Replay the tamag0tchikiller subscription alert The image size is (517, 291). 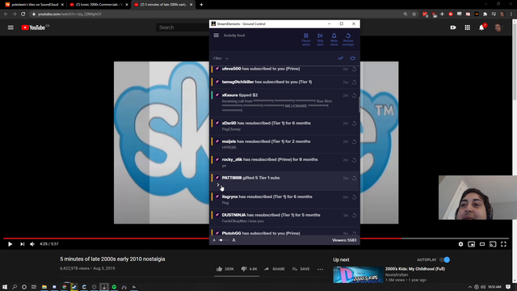[x=354, y=82]
